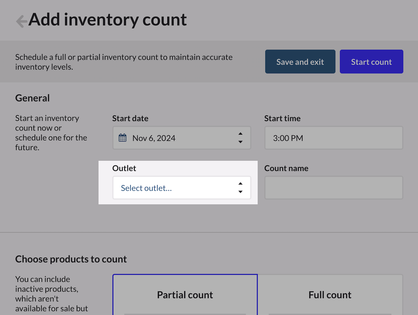Click the Outlet label
The width and height of the screenshot is (418, 315).
[x=124, y=168]
